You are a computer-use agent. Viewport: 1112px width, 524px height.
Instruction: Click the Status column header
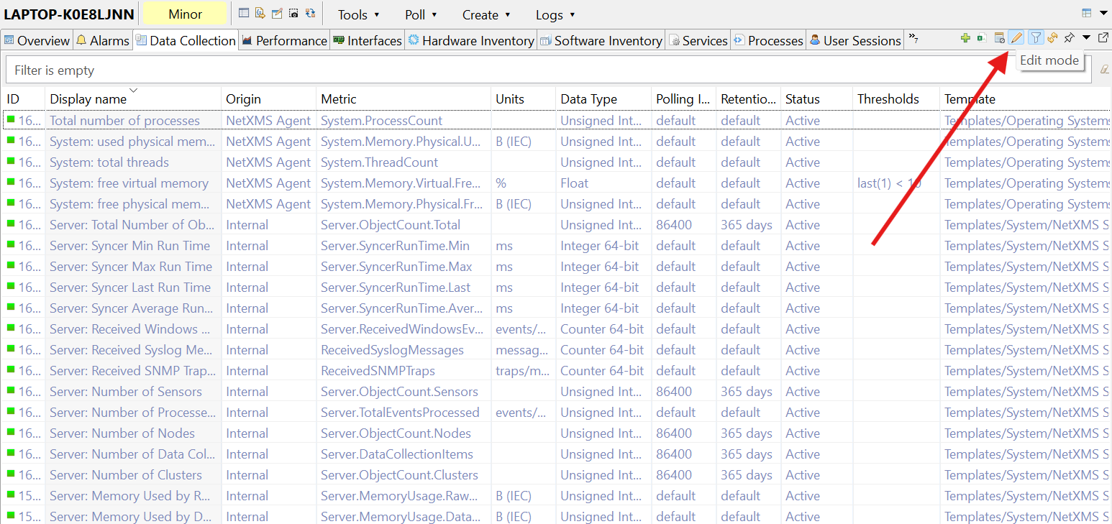coord(802,99)
